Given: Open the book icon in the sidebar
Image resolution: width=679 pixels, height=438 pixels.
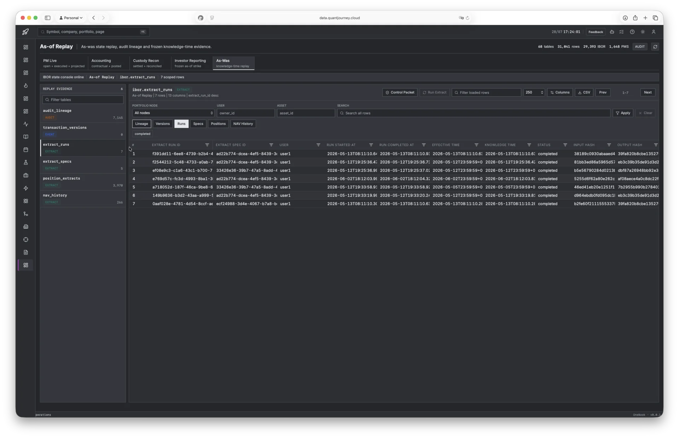Looking at the screenshot, I should (26, 137).
